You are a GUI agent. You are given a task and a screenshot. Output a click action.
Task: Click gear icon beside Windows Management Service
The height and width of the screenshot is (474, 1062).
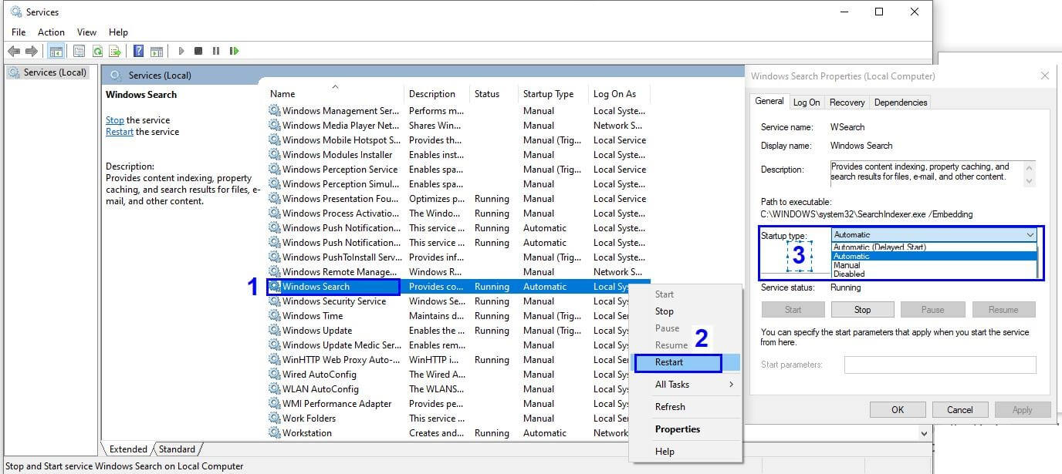coord(275,111)
